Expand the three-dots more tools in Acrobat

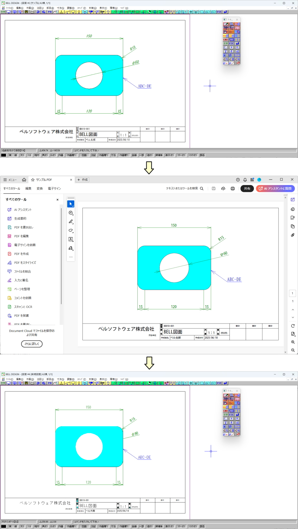[x=71, y=257]
